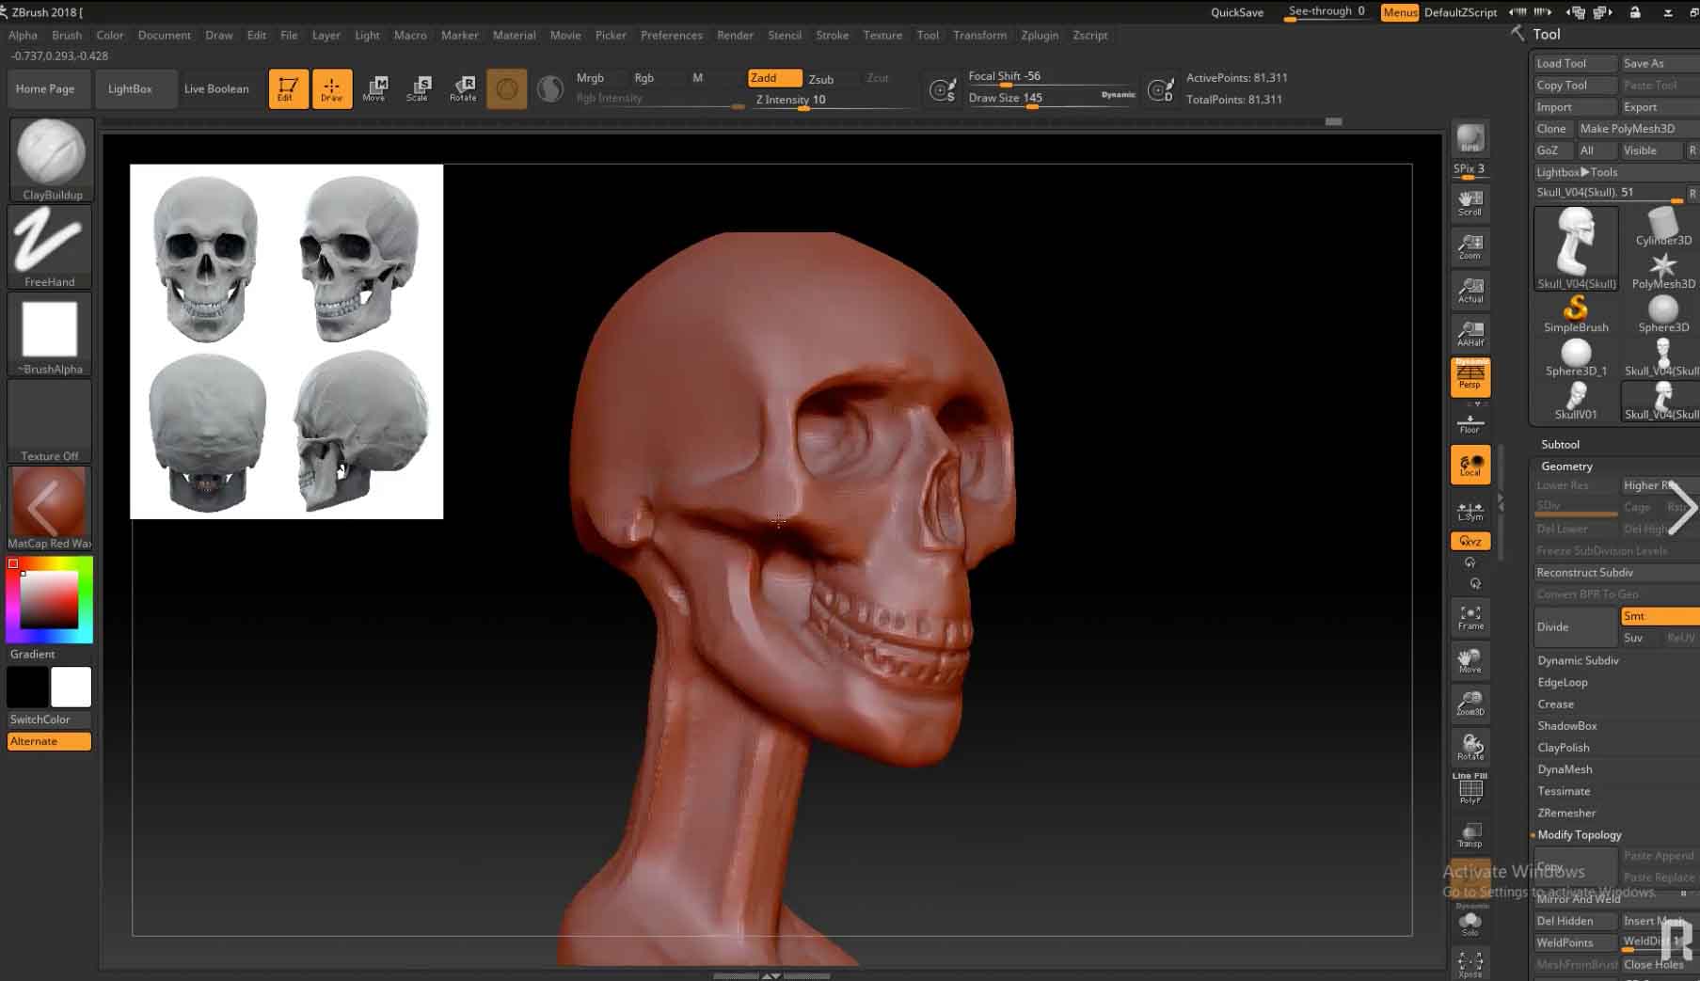Click the Scale tool icon
This screenshot has height=981, width=1700.
418,88
